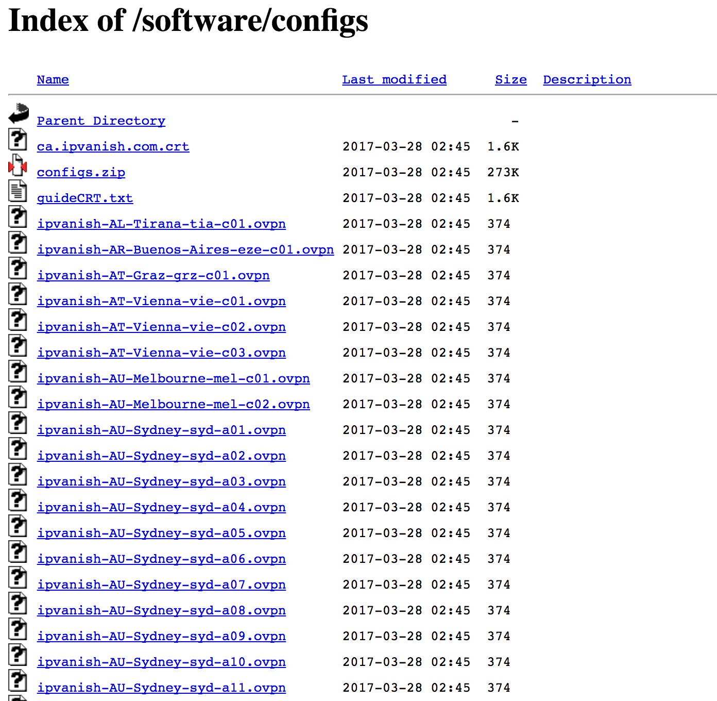Click the file icon beside Melbourne-mel-c01.ovpn
Viewport: 717px width, 701px height.
(18, 372)
